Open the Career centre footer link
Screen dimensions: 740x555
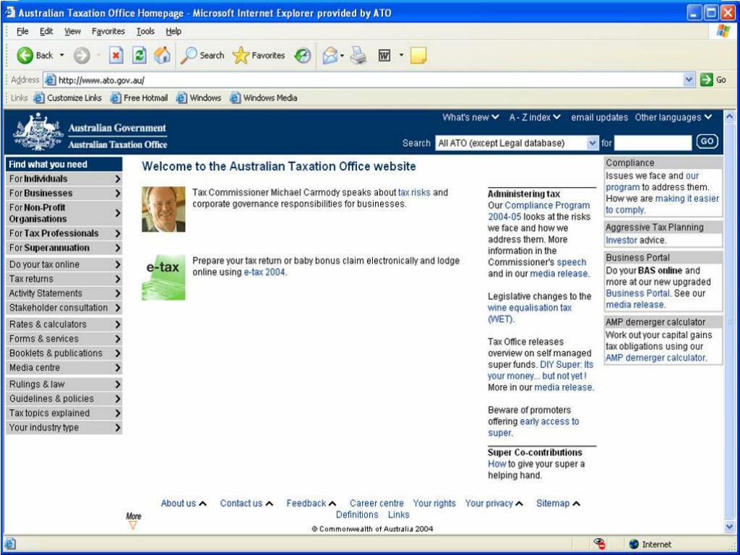click(377, 503)
